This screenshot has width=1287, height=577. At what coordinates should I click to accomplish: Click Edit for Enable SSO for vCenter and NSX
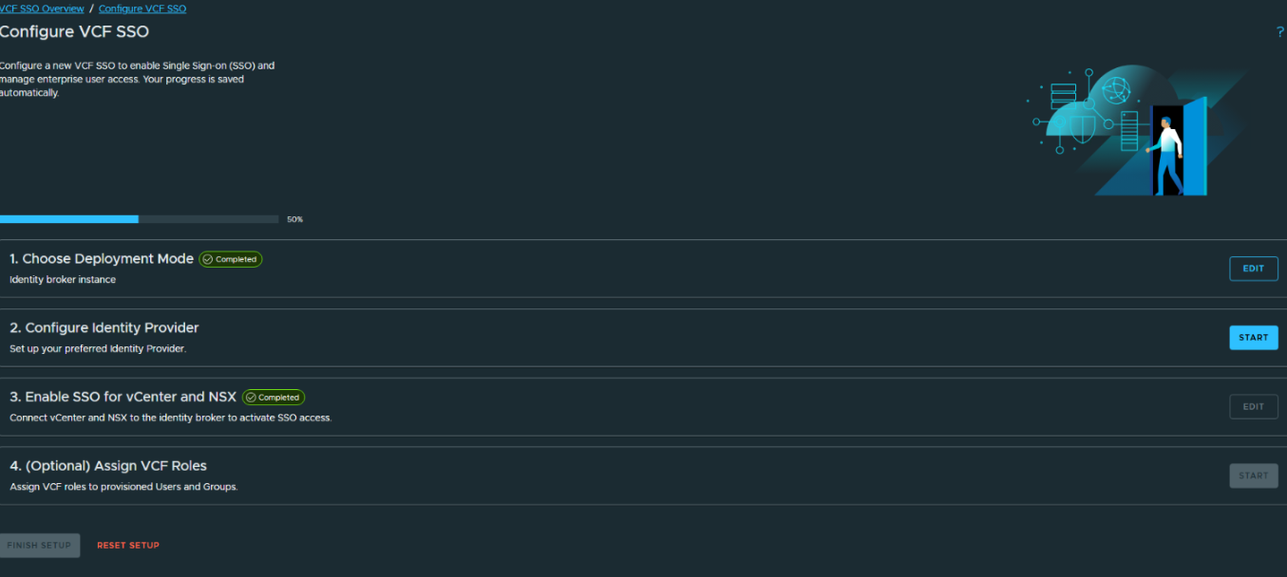(1254, 407)
